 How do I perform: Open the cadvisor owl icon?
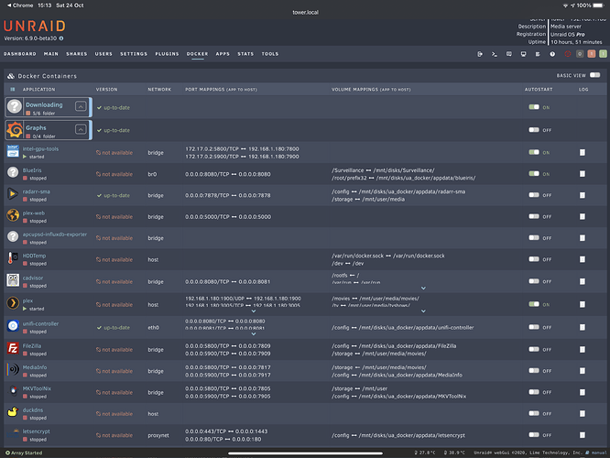[x=13, y=279]
